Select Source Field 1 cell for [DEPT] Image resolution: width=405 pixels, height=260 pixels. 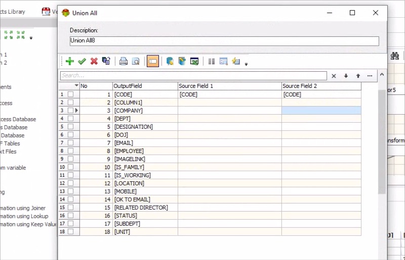230,119
